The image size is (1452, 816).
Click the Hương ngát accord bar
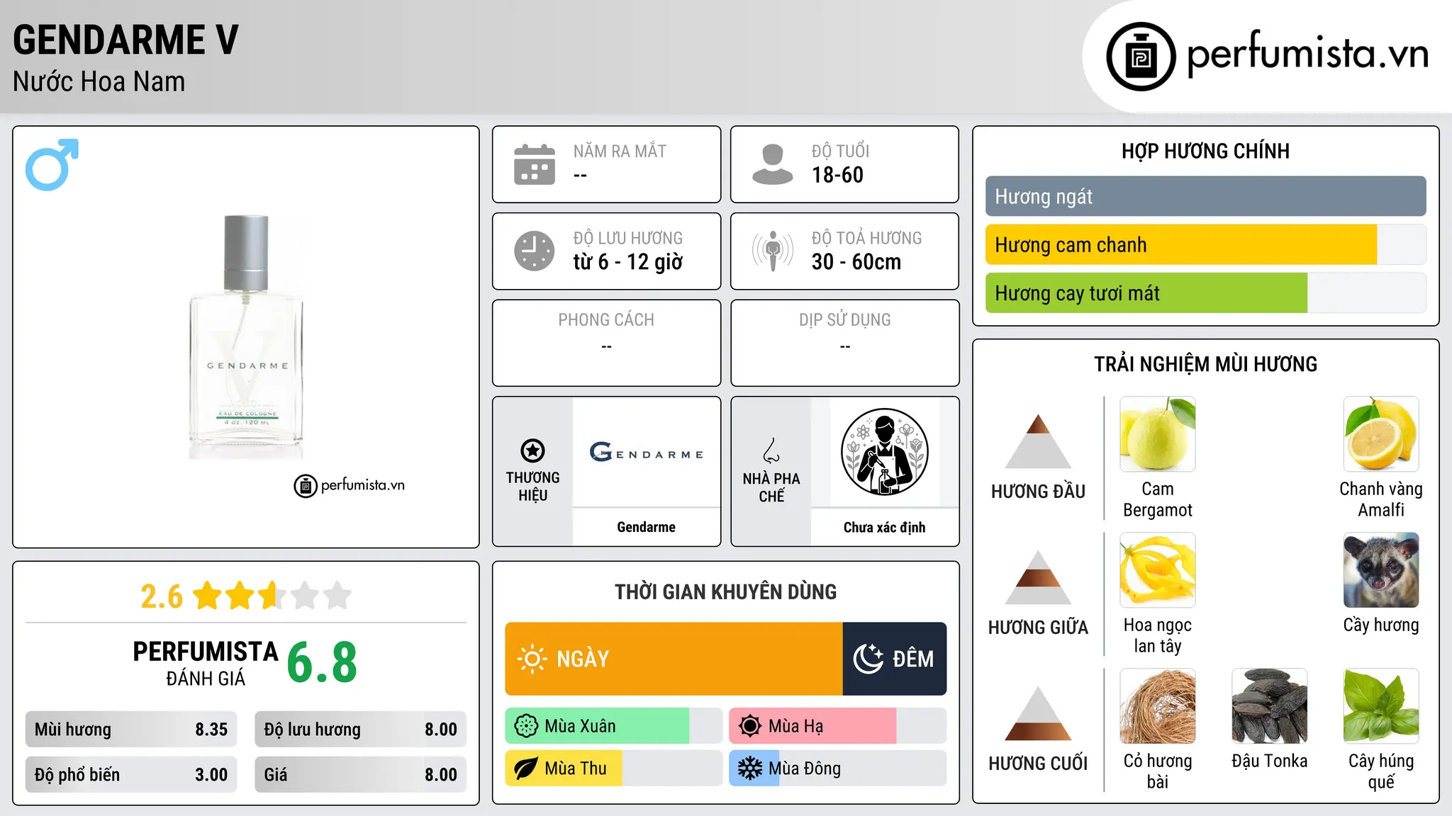pyautogui.click(x=1205, y=196)
